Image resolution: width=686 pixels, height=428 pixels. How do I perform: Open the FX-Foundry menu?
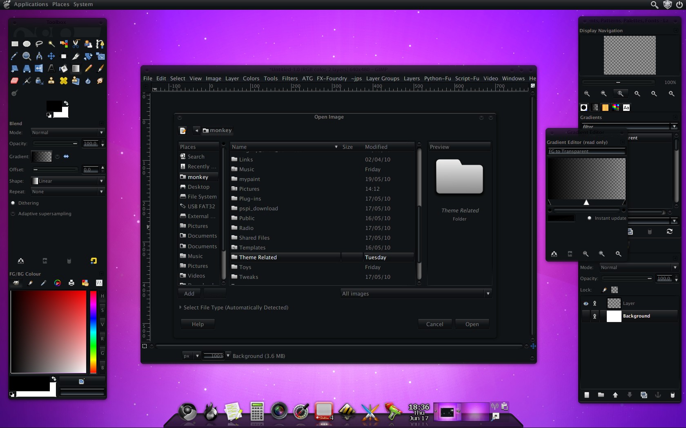coord(332,79)
